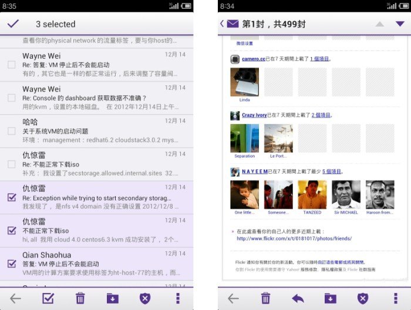Open TANZEED photo thumbnail

312,195
